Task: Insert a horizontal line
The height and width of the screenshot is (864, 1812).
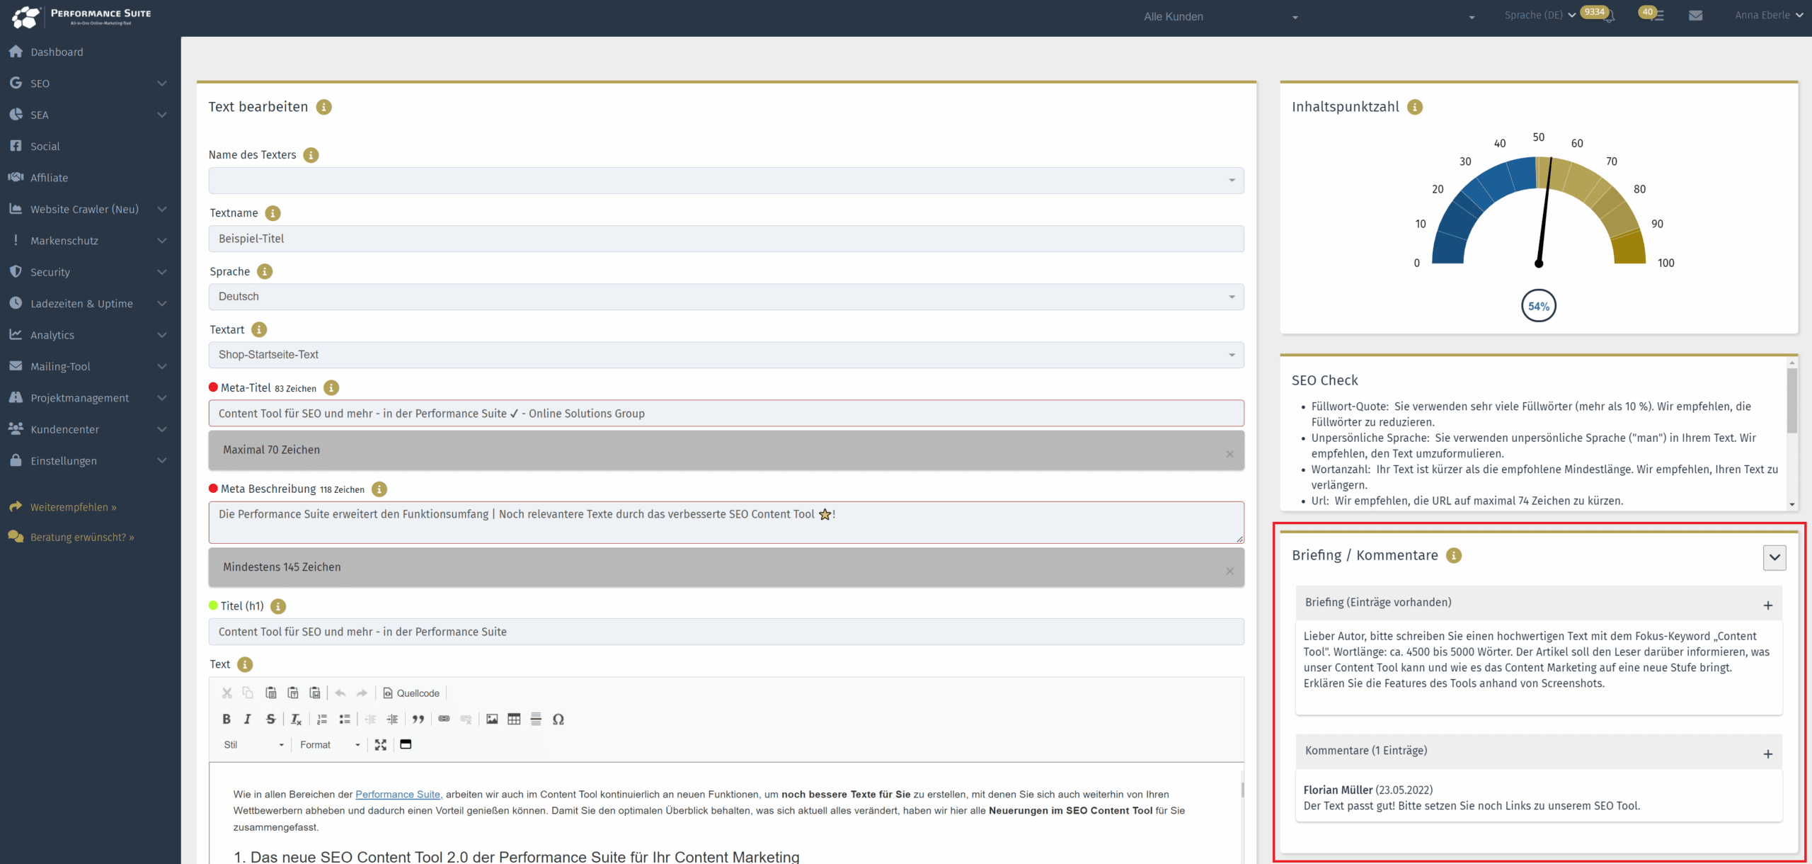Action: [536, 719]
